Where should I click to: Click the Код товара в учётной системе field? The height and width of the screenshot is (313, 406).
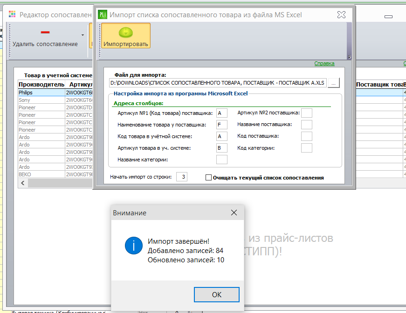[221, 136]
